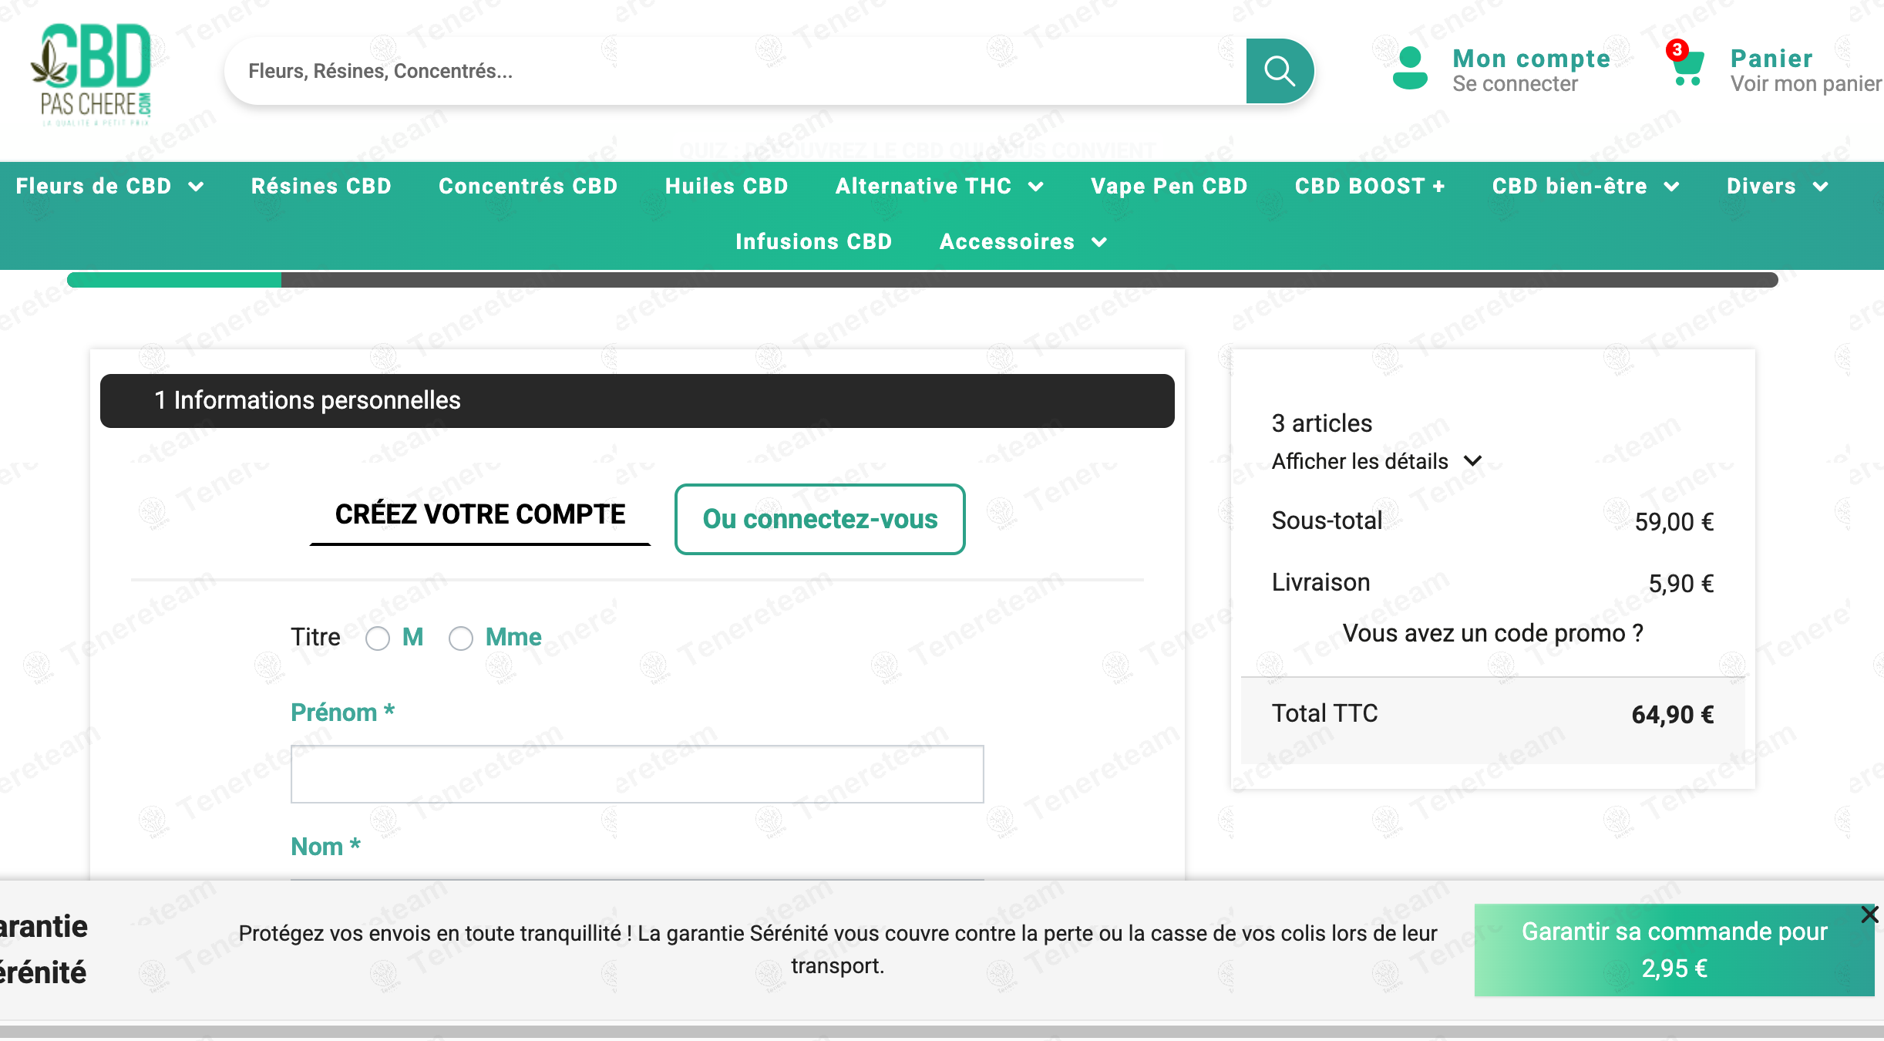This screenshot has width=1884, height=1041.
Task: Click the Vous avez un code promo link
Action: [x=1492, y=633]
